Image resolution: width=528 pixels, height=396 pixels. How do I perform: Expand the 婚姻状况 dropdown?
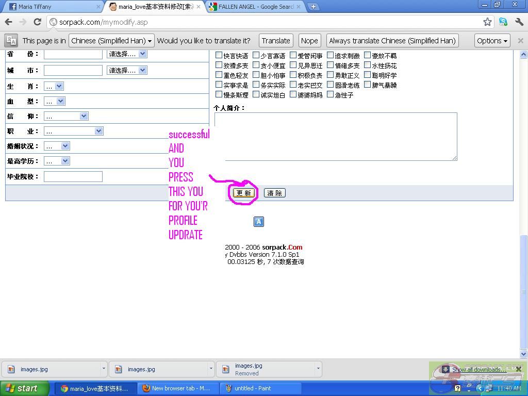point(57,146)
